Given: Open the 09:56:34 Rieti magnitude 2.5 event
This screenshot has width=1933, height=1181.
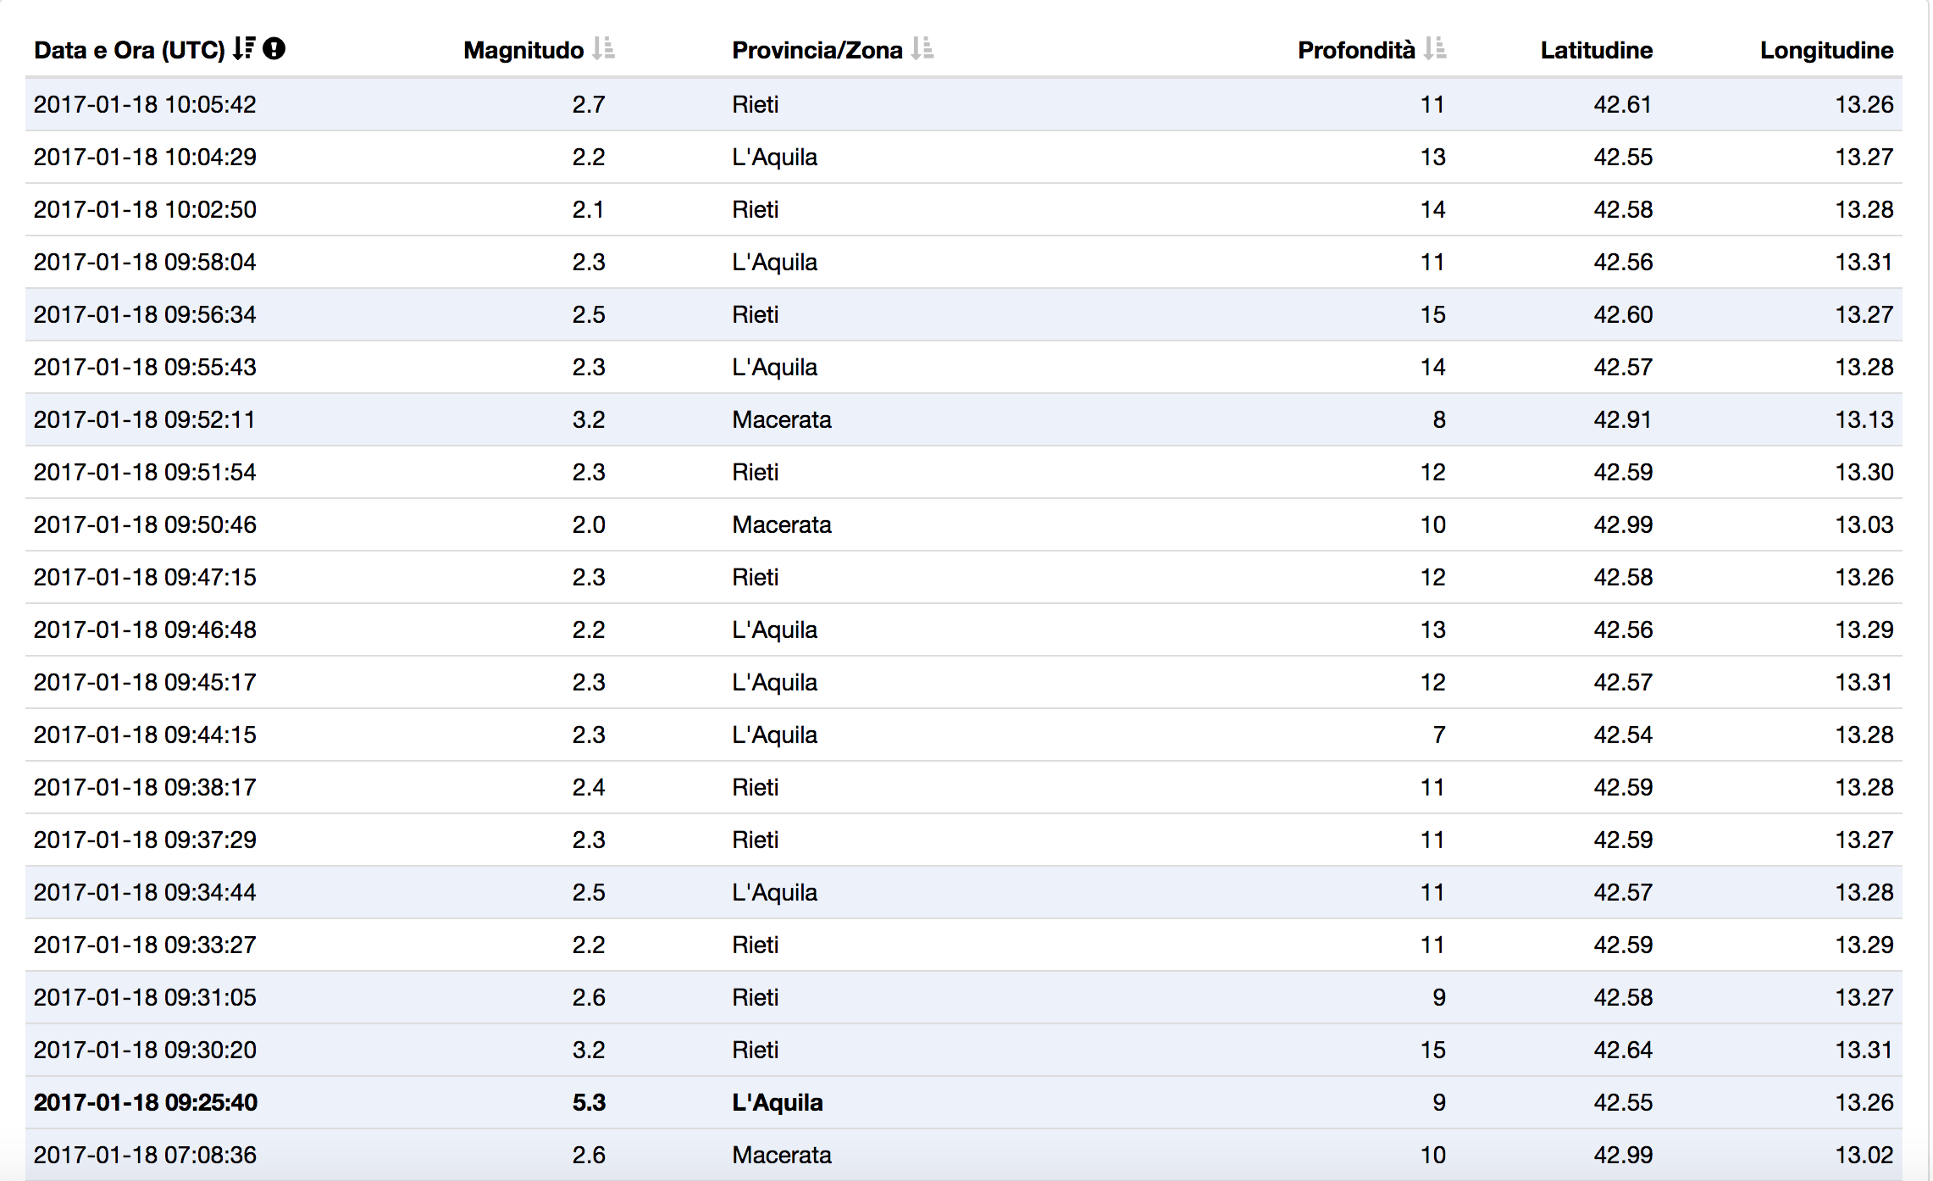Looking at the screenshot, I should click(x=964, y=314).
